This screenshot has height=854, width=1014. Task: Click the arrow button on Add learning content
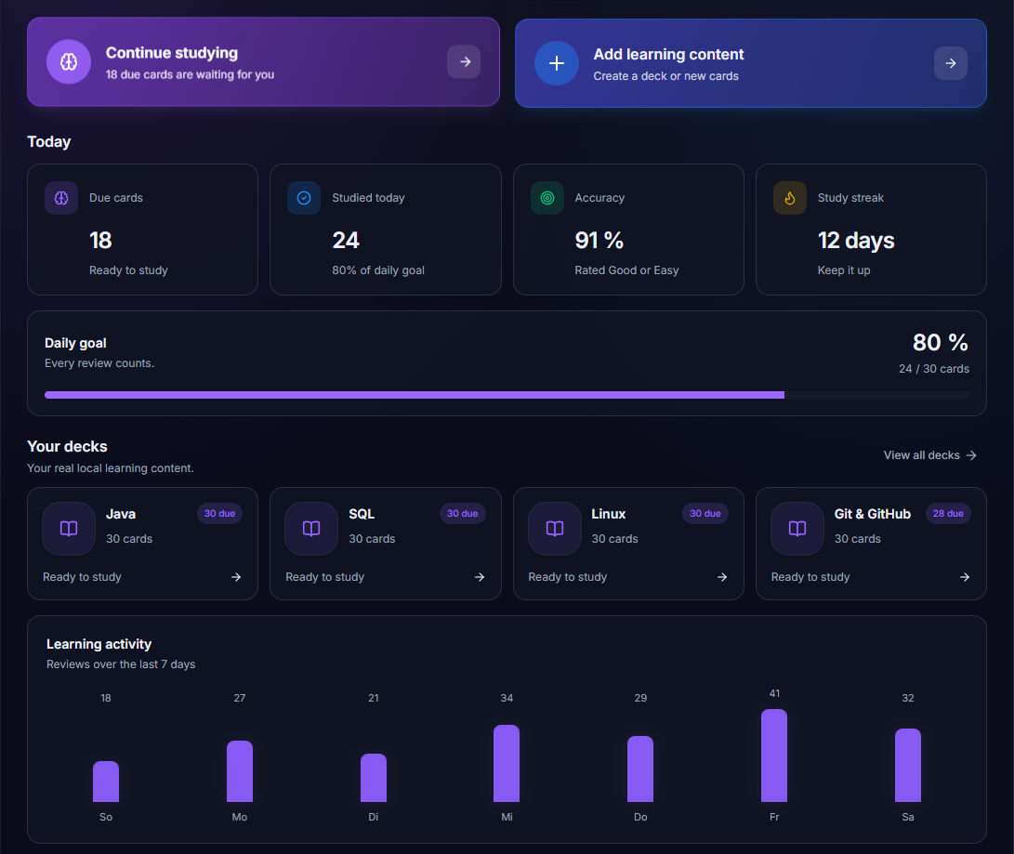point(951,63)
